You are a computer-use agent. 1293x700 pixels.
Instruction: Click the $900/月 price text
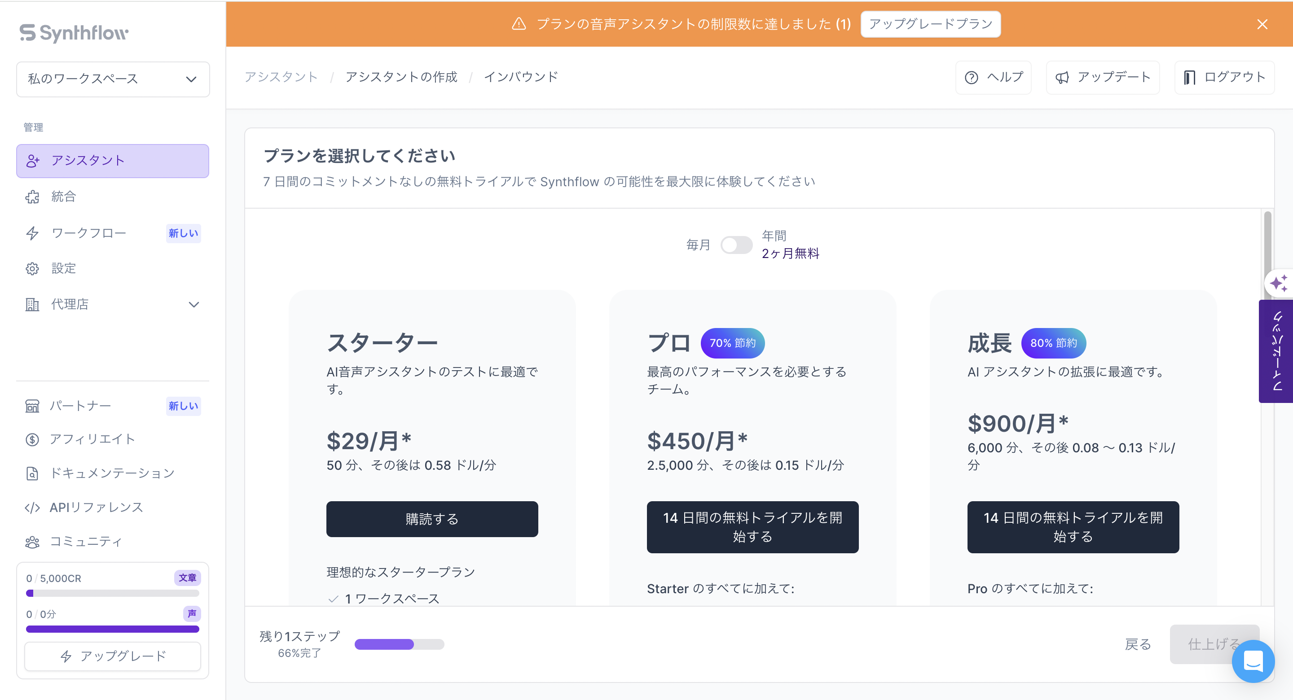coord(1018,424)
